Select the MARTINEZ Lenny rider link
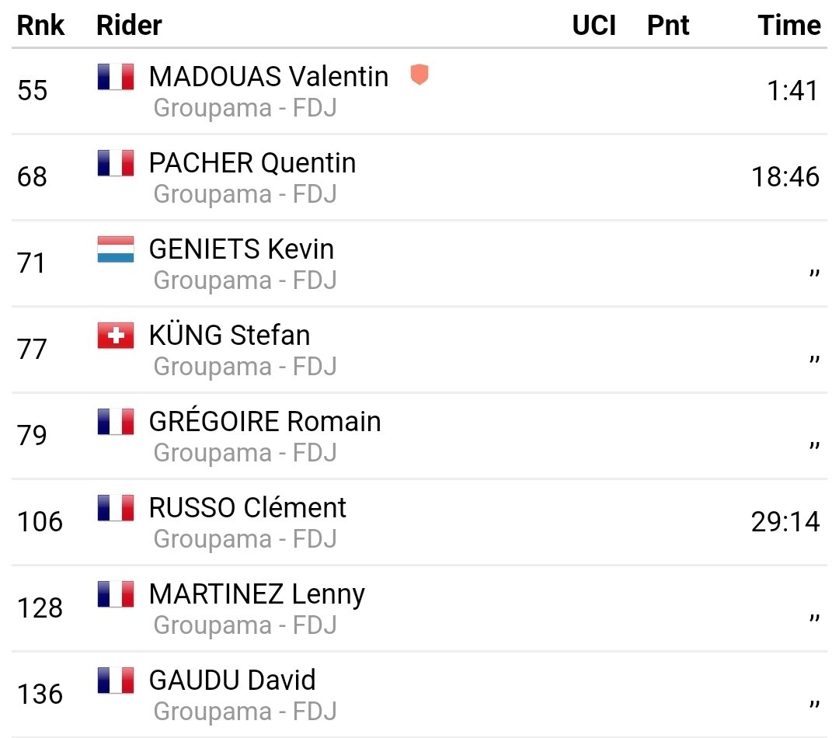This screenshot has height=738, width=839. click(x=257, y=594)
